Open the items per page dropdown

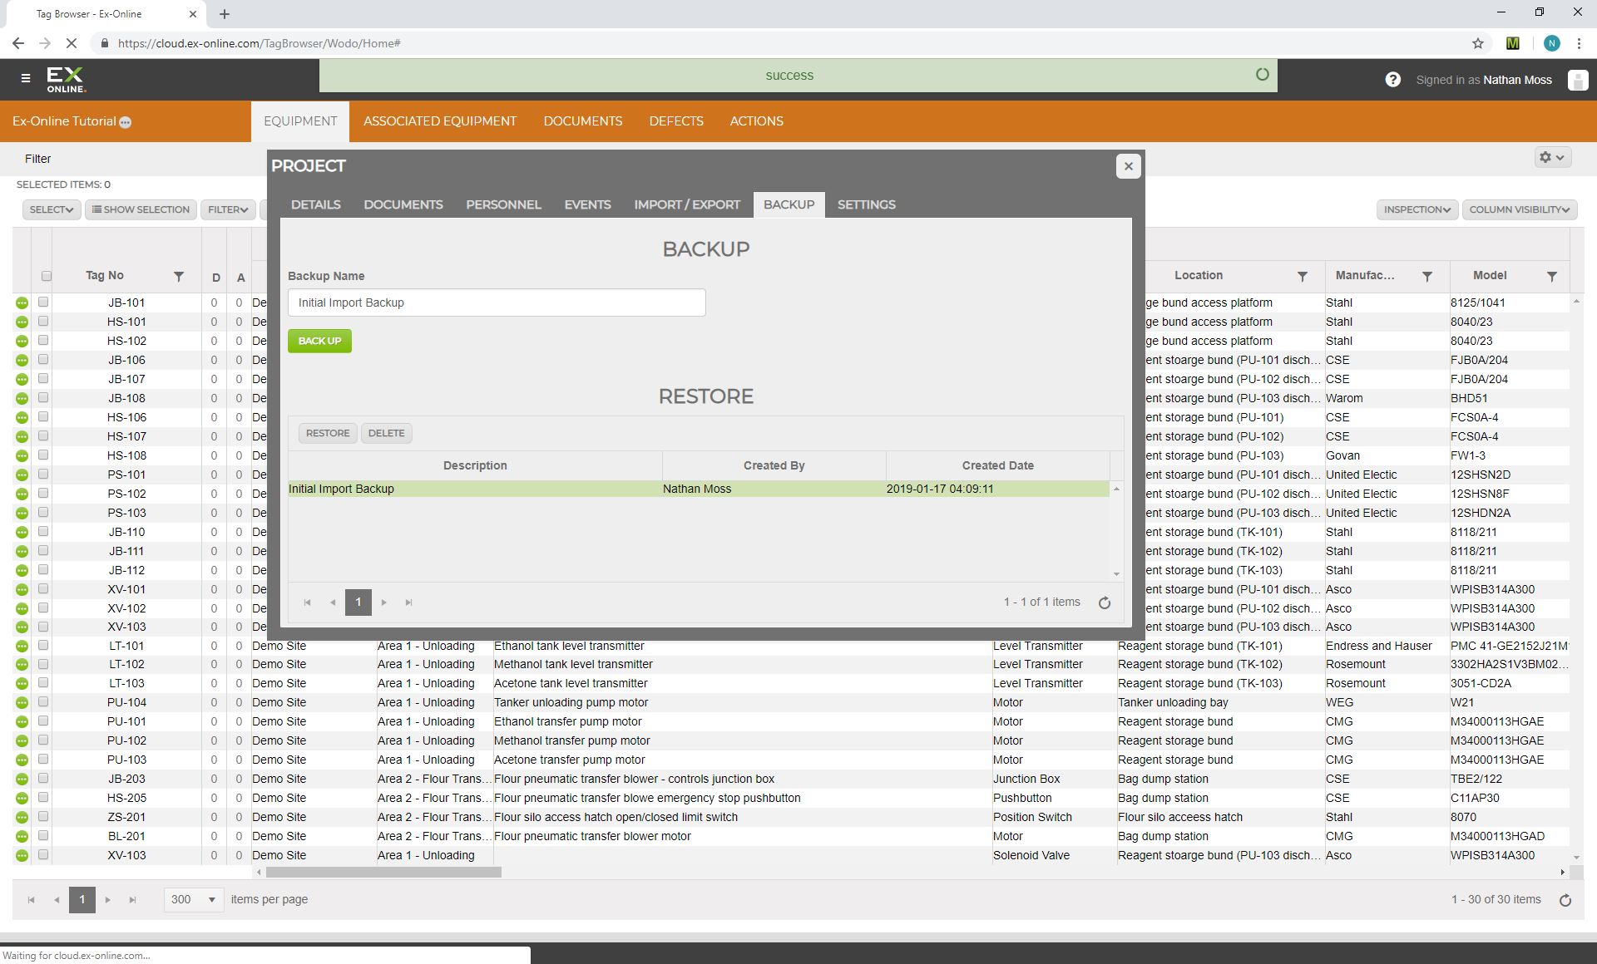tap(194, 899)
